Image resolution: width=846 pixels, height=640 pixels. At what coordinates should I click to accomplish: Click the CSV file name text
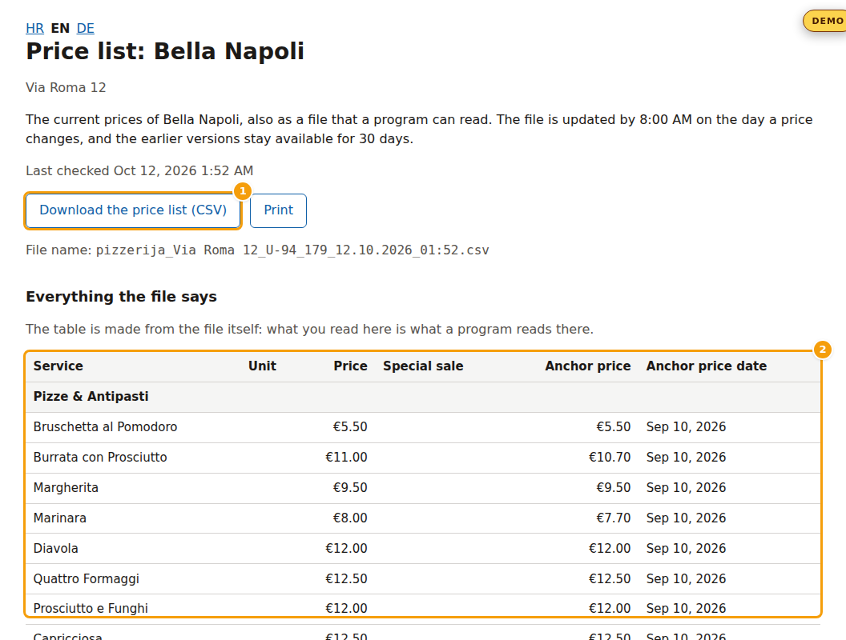[x=292, y=250]
